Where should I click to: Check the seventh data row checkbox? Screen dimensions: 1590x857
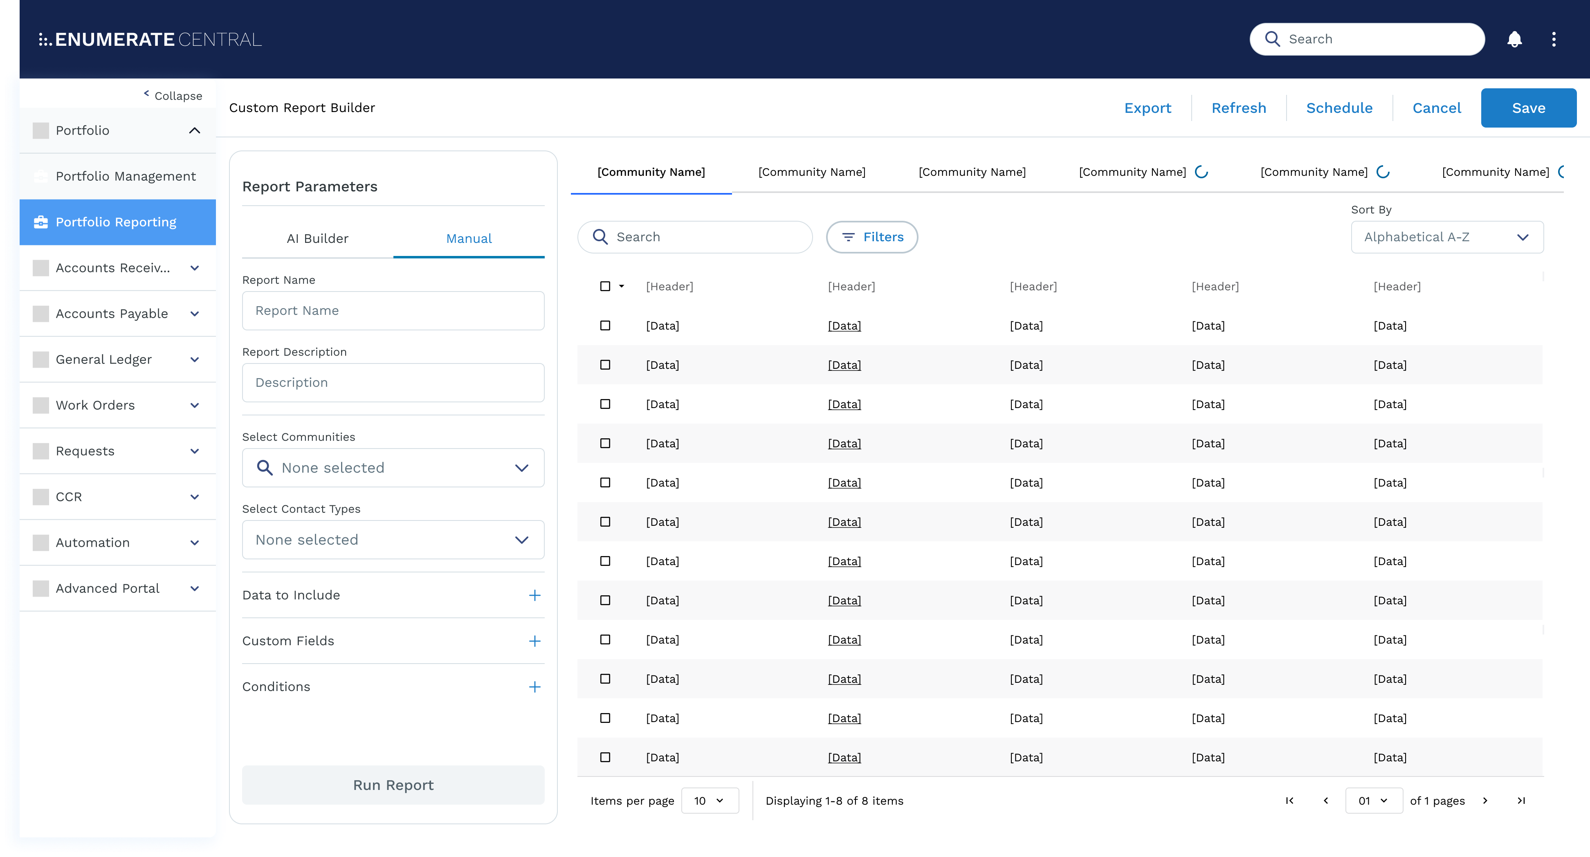coord(605,561)
